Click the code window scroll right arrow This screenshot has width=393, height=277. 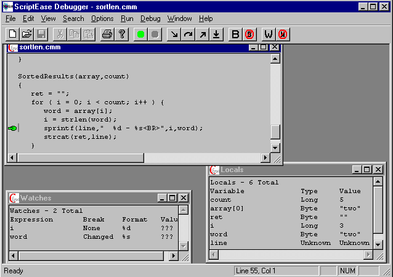coord(265,158)
